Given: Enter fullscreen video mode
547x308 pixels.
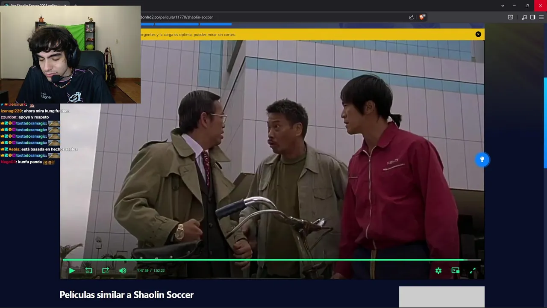Looking at the screenshot, I should [473, 270].
